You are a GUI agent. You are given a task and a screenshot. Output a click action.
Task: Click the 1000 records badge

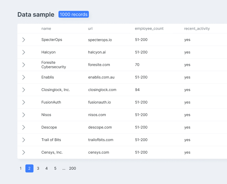click(x=74, y=14)
